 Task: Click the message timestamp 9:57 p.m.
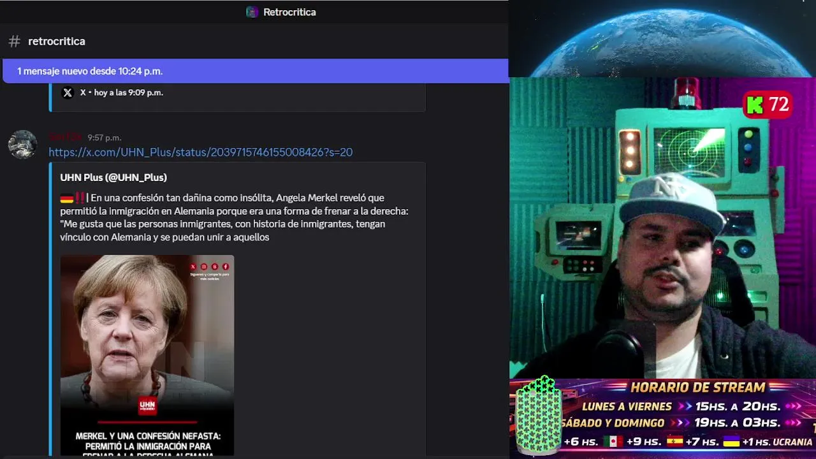click(105, 138)
